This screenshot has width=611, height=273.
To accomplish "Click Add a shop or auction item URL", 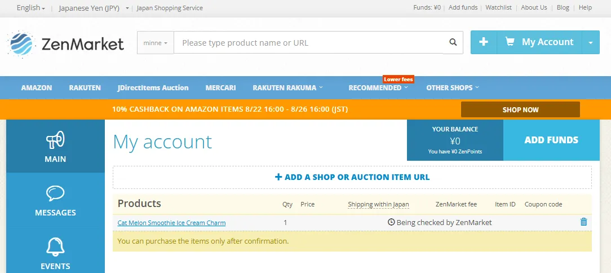I will coord(352,178).
